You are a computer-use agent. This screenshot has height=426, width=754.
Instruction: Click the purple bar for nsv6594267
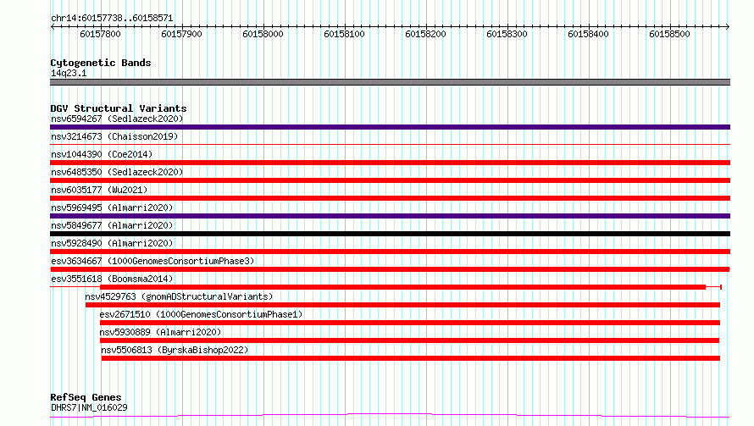pos(390,127)
